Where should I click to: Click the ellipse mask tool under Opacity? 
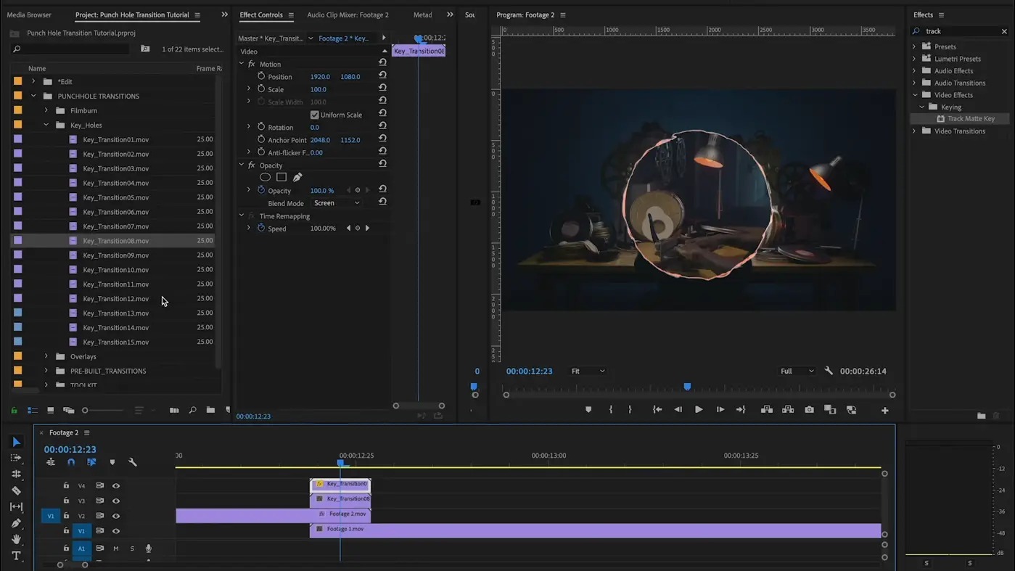click(x=265, y=177)
